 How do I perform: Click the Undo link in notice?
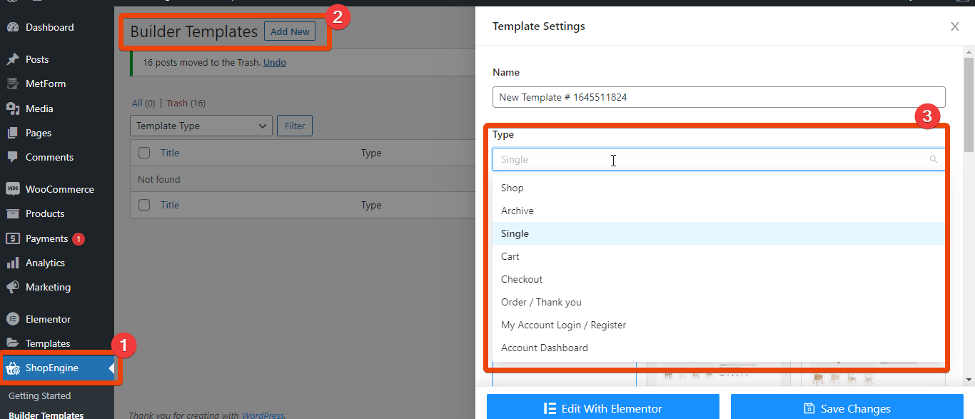pos(275,62)
